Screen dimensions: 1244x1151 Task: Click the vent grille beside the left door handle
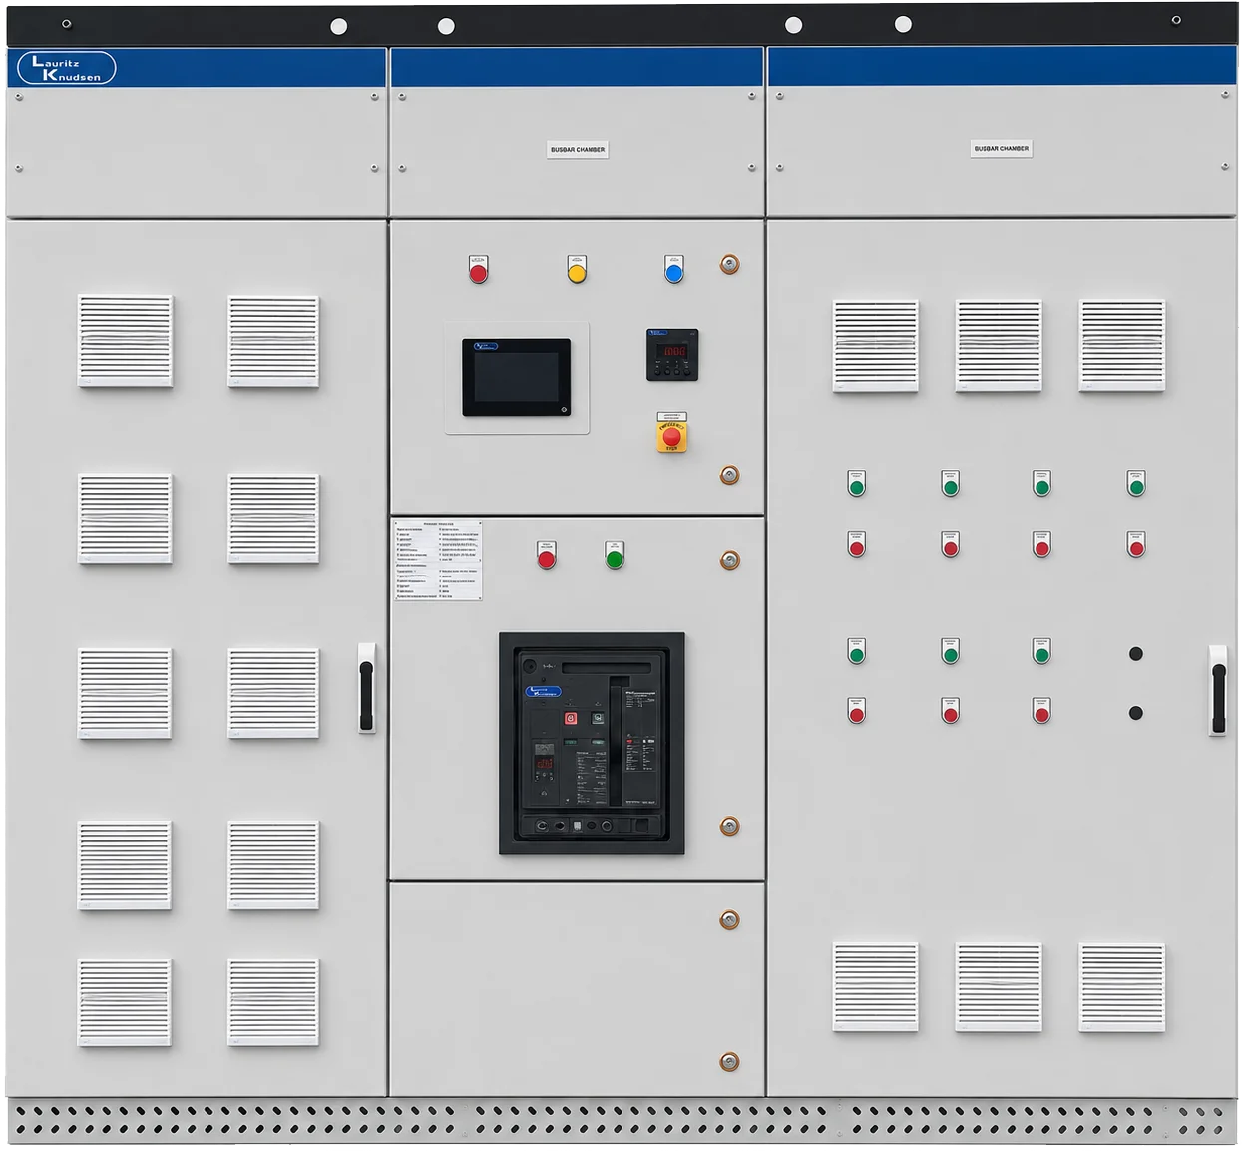273,694
